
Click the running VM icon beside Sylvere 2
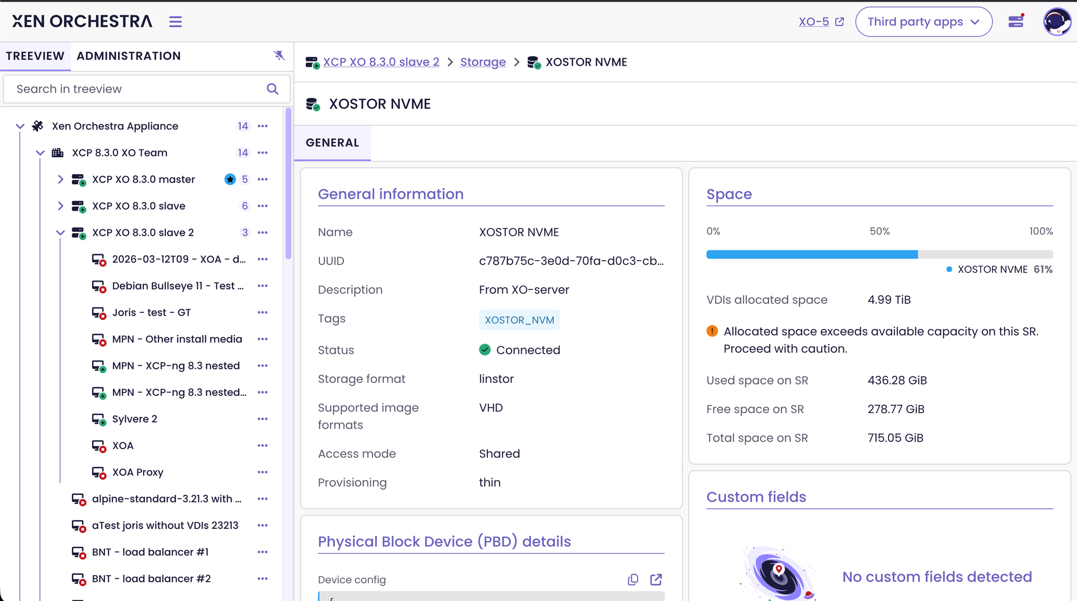pos(99,420)
